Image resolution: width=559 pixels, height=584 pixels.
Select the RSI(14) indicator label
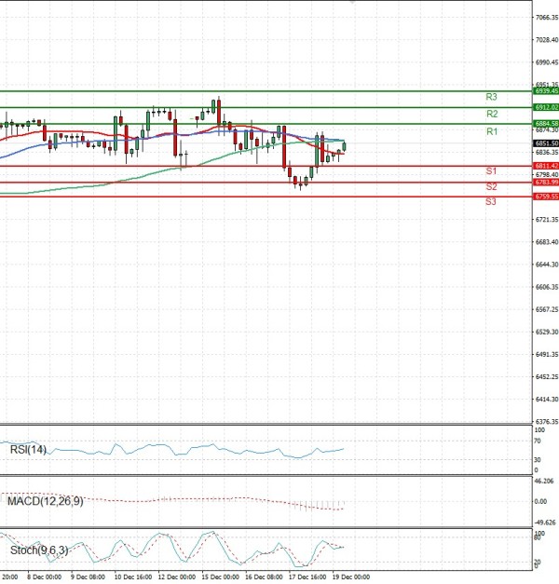pos(26,450)
